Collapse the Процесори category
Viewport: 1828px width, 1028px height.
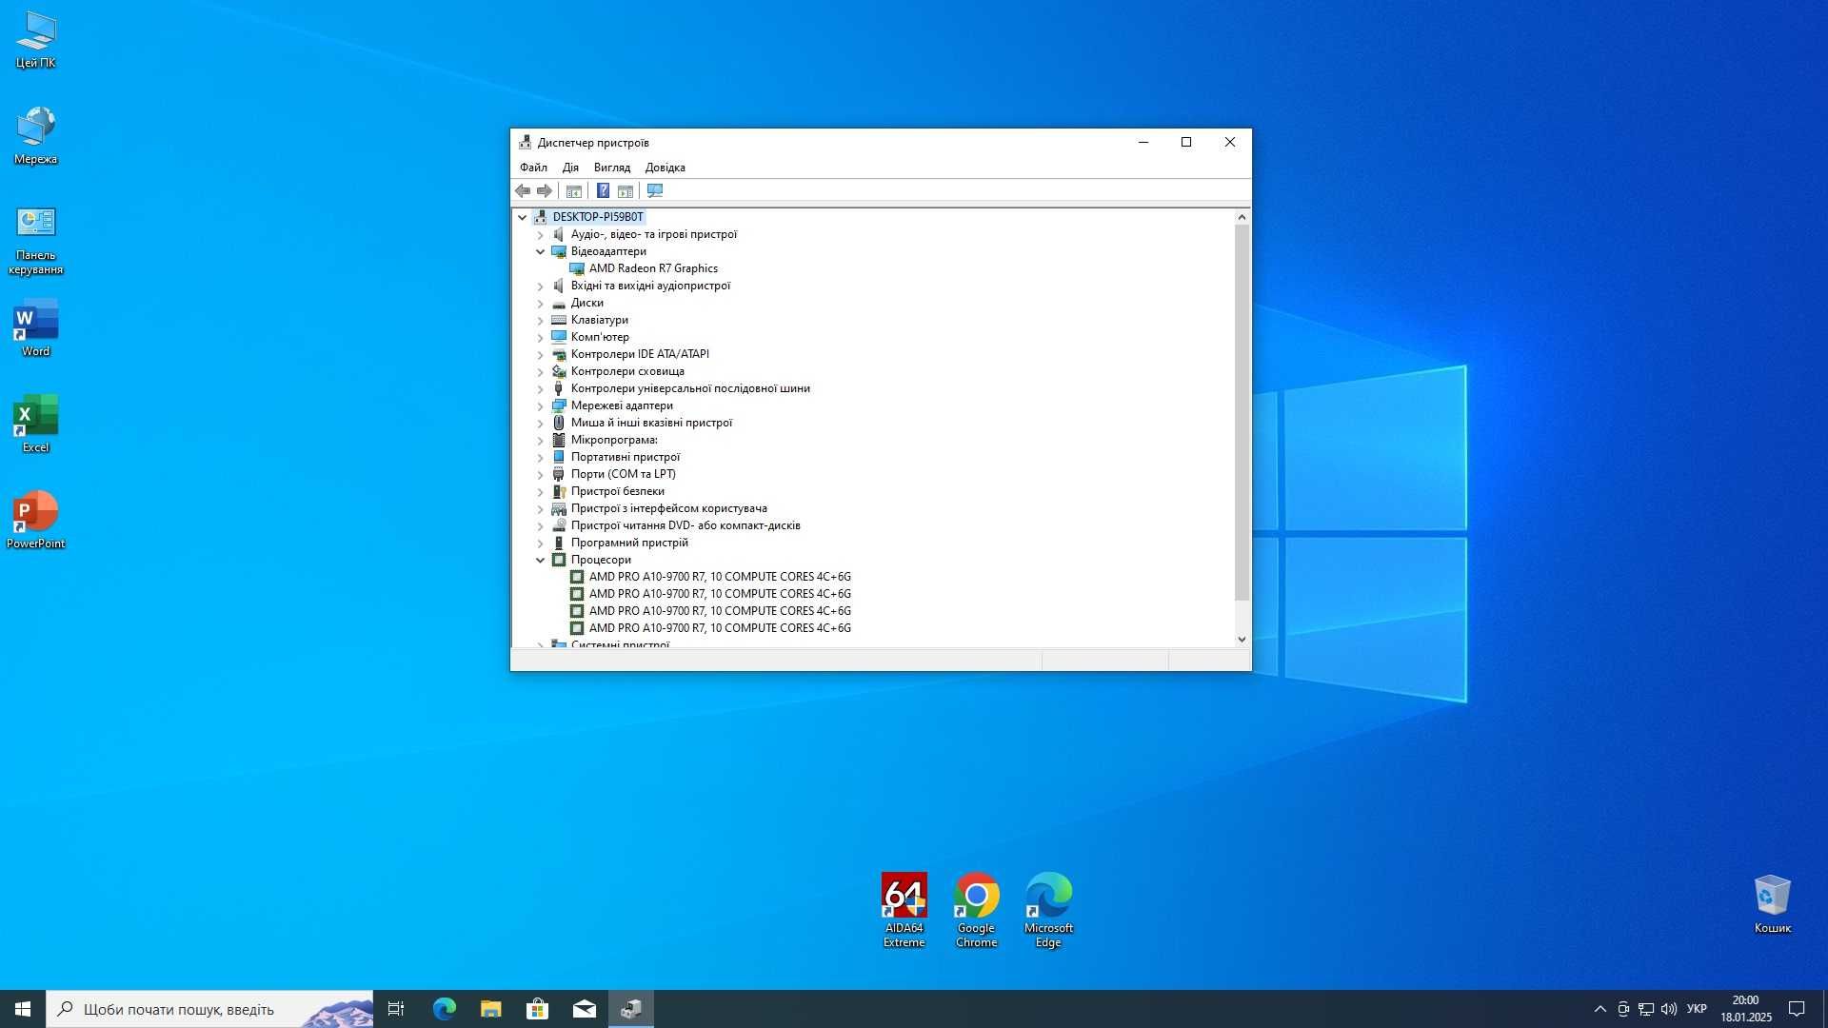pyautogui.click(x=540, y=560)
